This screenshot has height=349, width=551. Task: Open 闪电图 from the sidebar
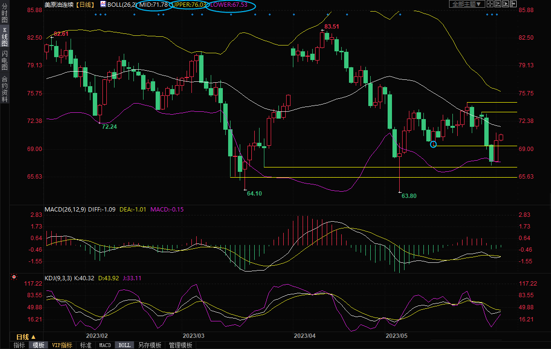click(x=4, y=60)
